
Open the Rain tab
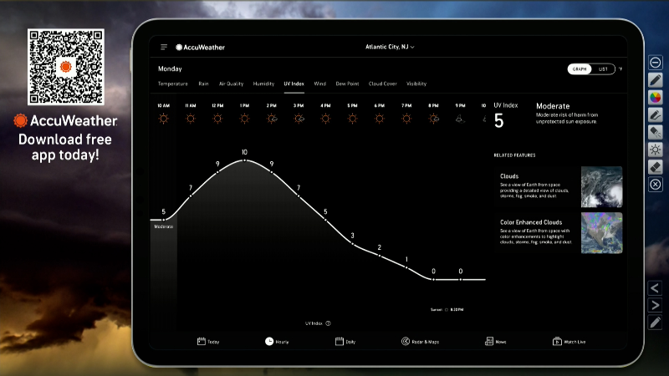point(203,84)
